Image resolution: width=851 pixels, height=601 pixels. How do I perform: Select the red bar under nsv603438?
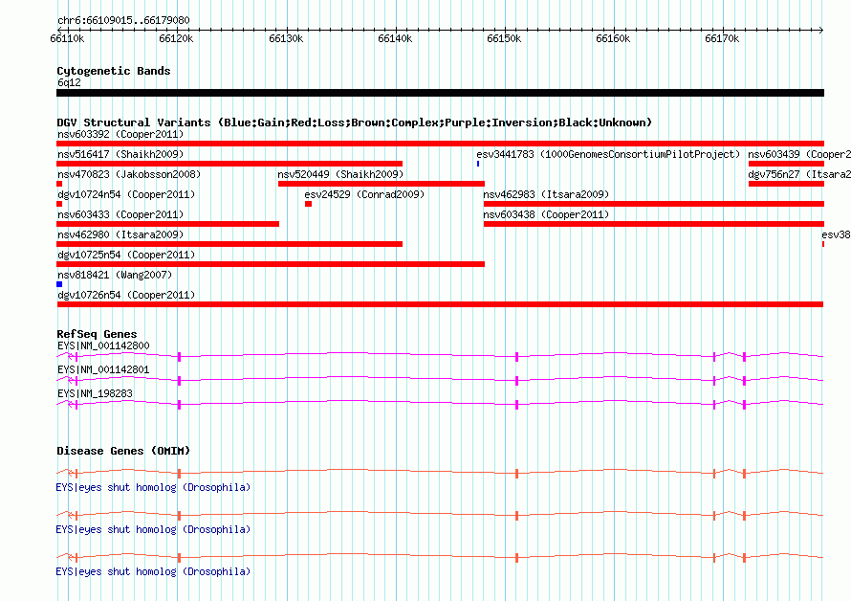(x=654, y=224)
